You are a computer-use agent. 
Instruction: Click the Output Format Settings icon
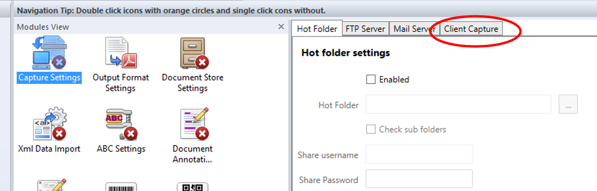[121, 53]
